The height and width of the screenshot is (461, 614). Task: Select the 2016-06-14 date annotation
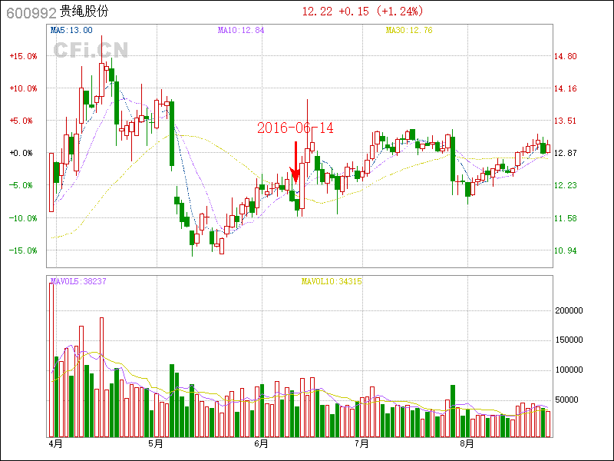click(x=295, y=128)
